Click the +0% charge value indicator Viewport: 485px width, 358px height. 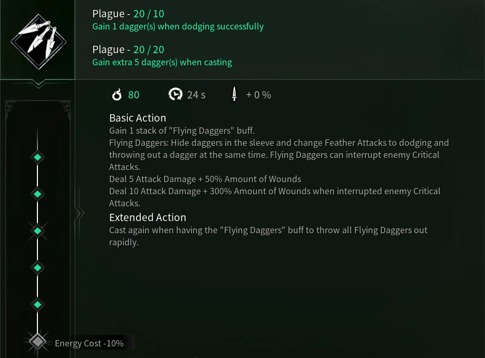click(258, 95)
